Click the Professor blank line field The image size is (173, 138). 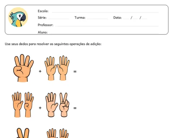pos(107,26)
